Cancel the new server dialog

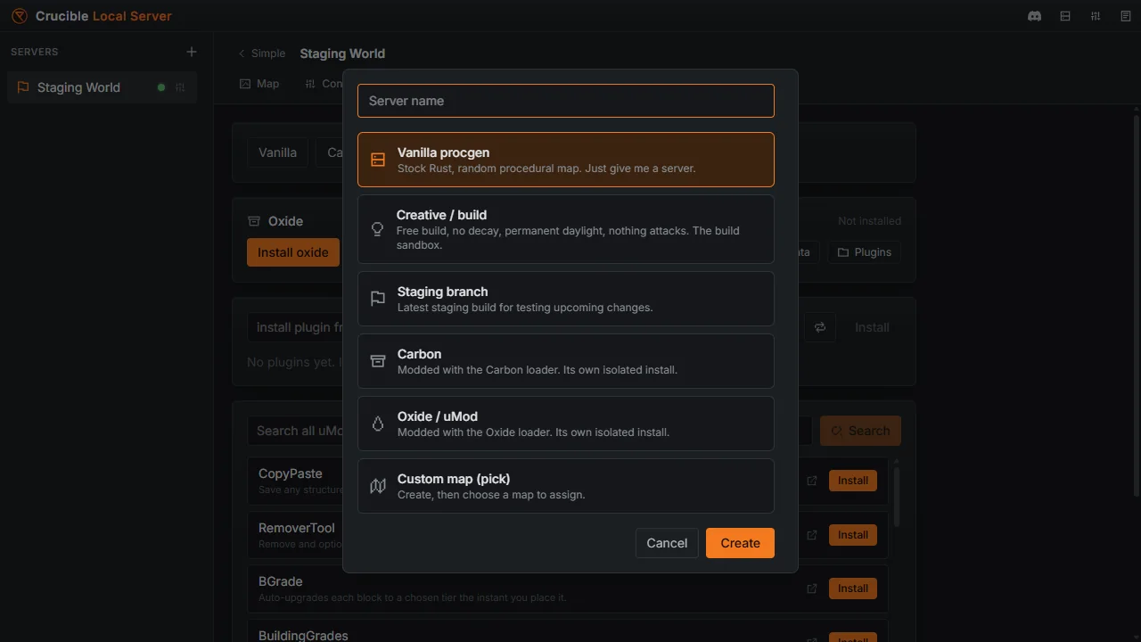point(667,543)
